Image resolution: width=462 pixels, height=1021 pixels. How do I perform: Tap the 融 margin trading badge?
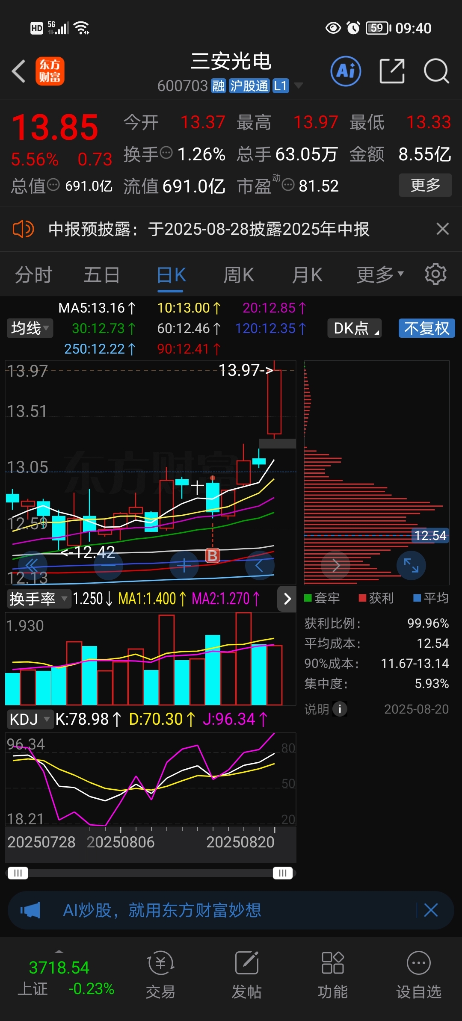[x=218, y=86]
